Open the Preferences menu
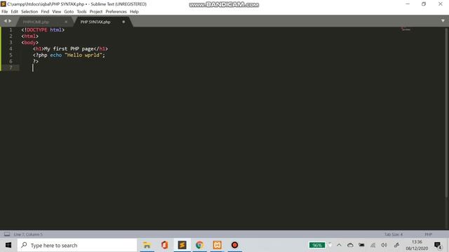 click(x=116, y=12)
